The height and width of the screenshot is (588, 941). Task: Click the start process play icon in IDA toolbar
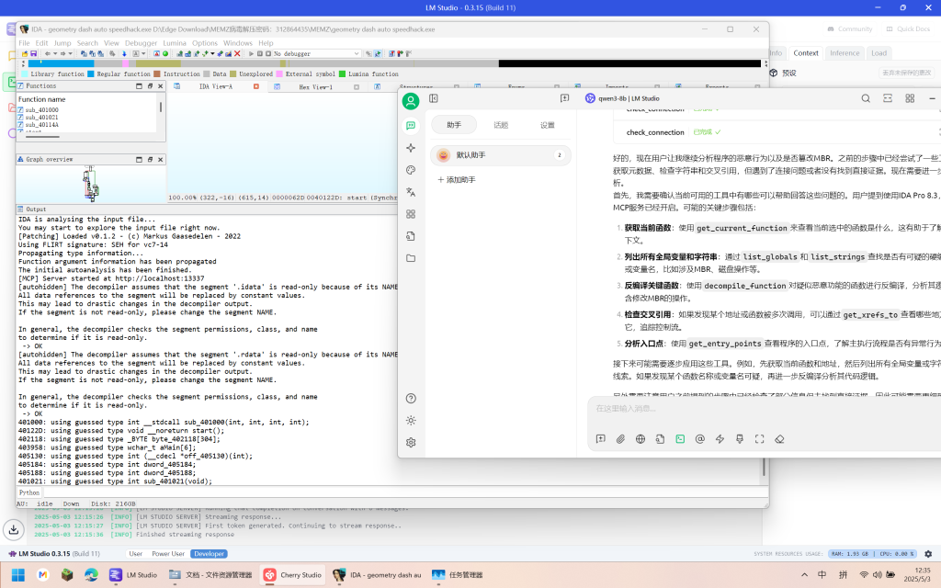[x=251, y=53]
